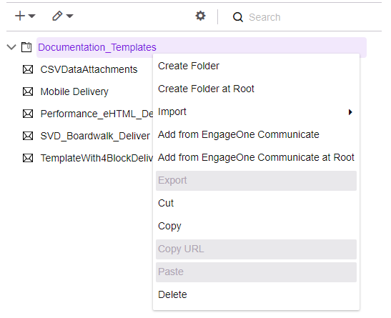The width and height of the screenshot is (391, 318).
Task: Select the CSVDataAttachments envelope icon
Action: point(28,69)
